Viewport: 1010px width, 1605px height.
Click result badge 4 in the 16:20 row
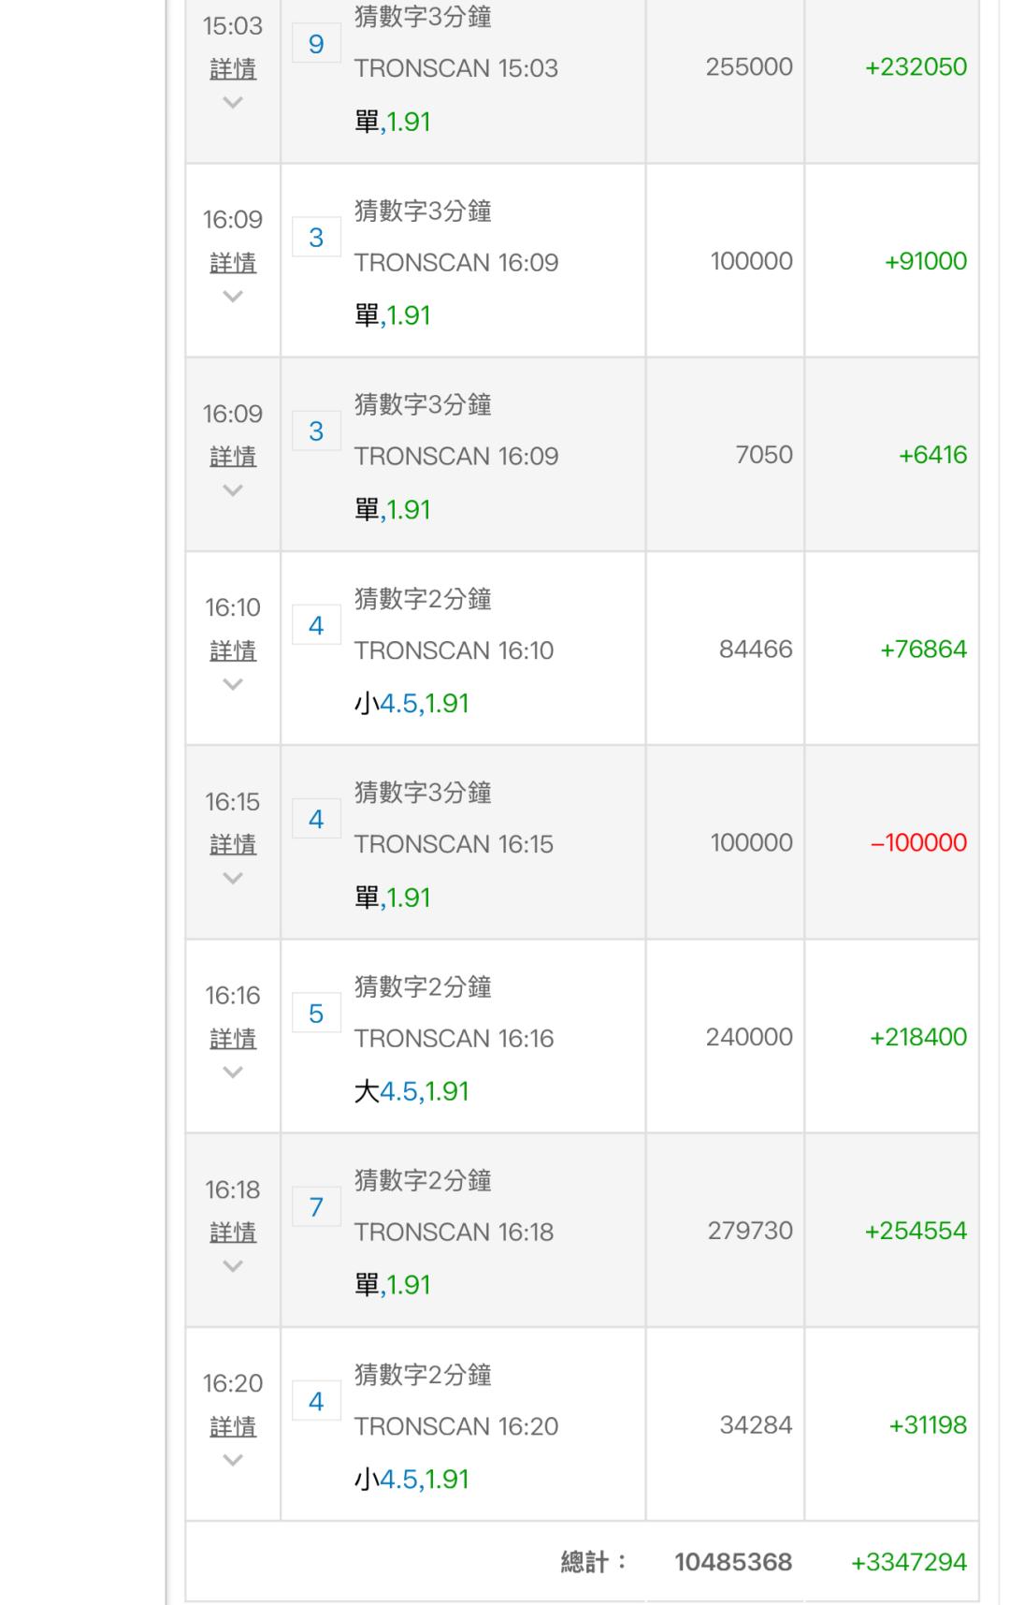point(316,1401)
